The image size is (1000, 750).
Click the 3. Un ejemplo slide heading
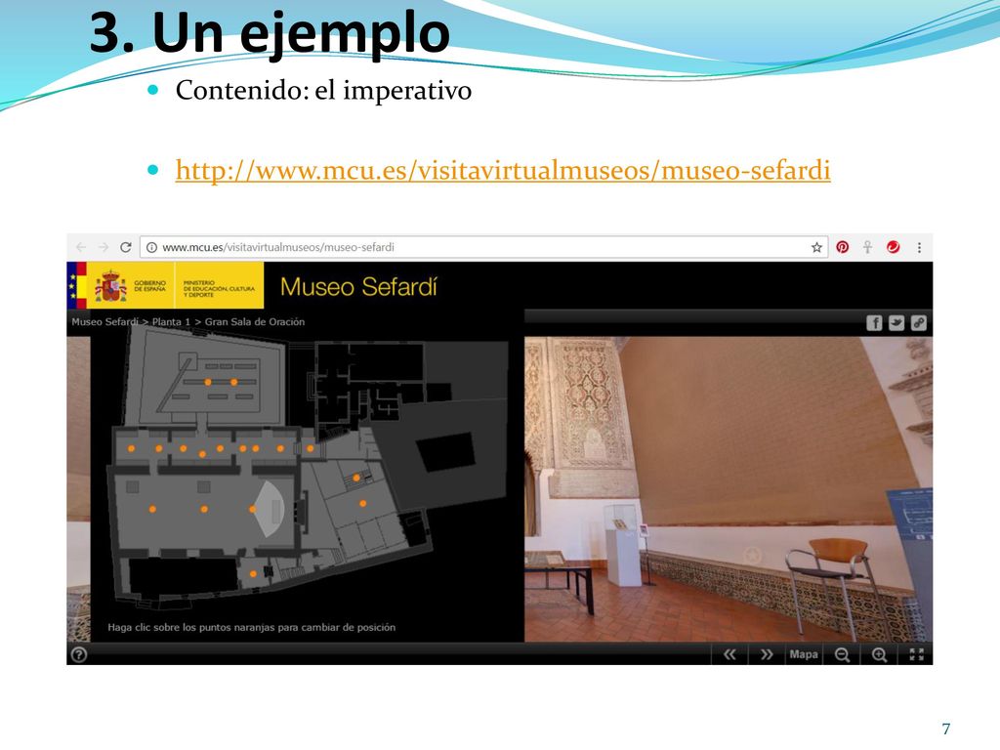click(x=270, y=32)
